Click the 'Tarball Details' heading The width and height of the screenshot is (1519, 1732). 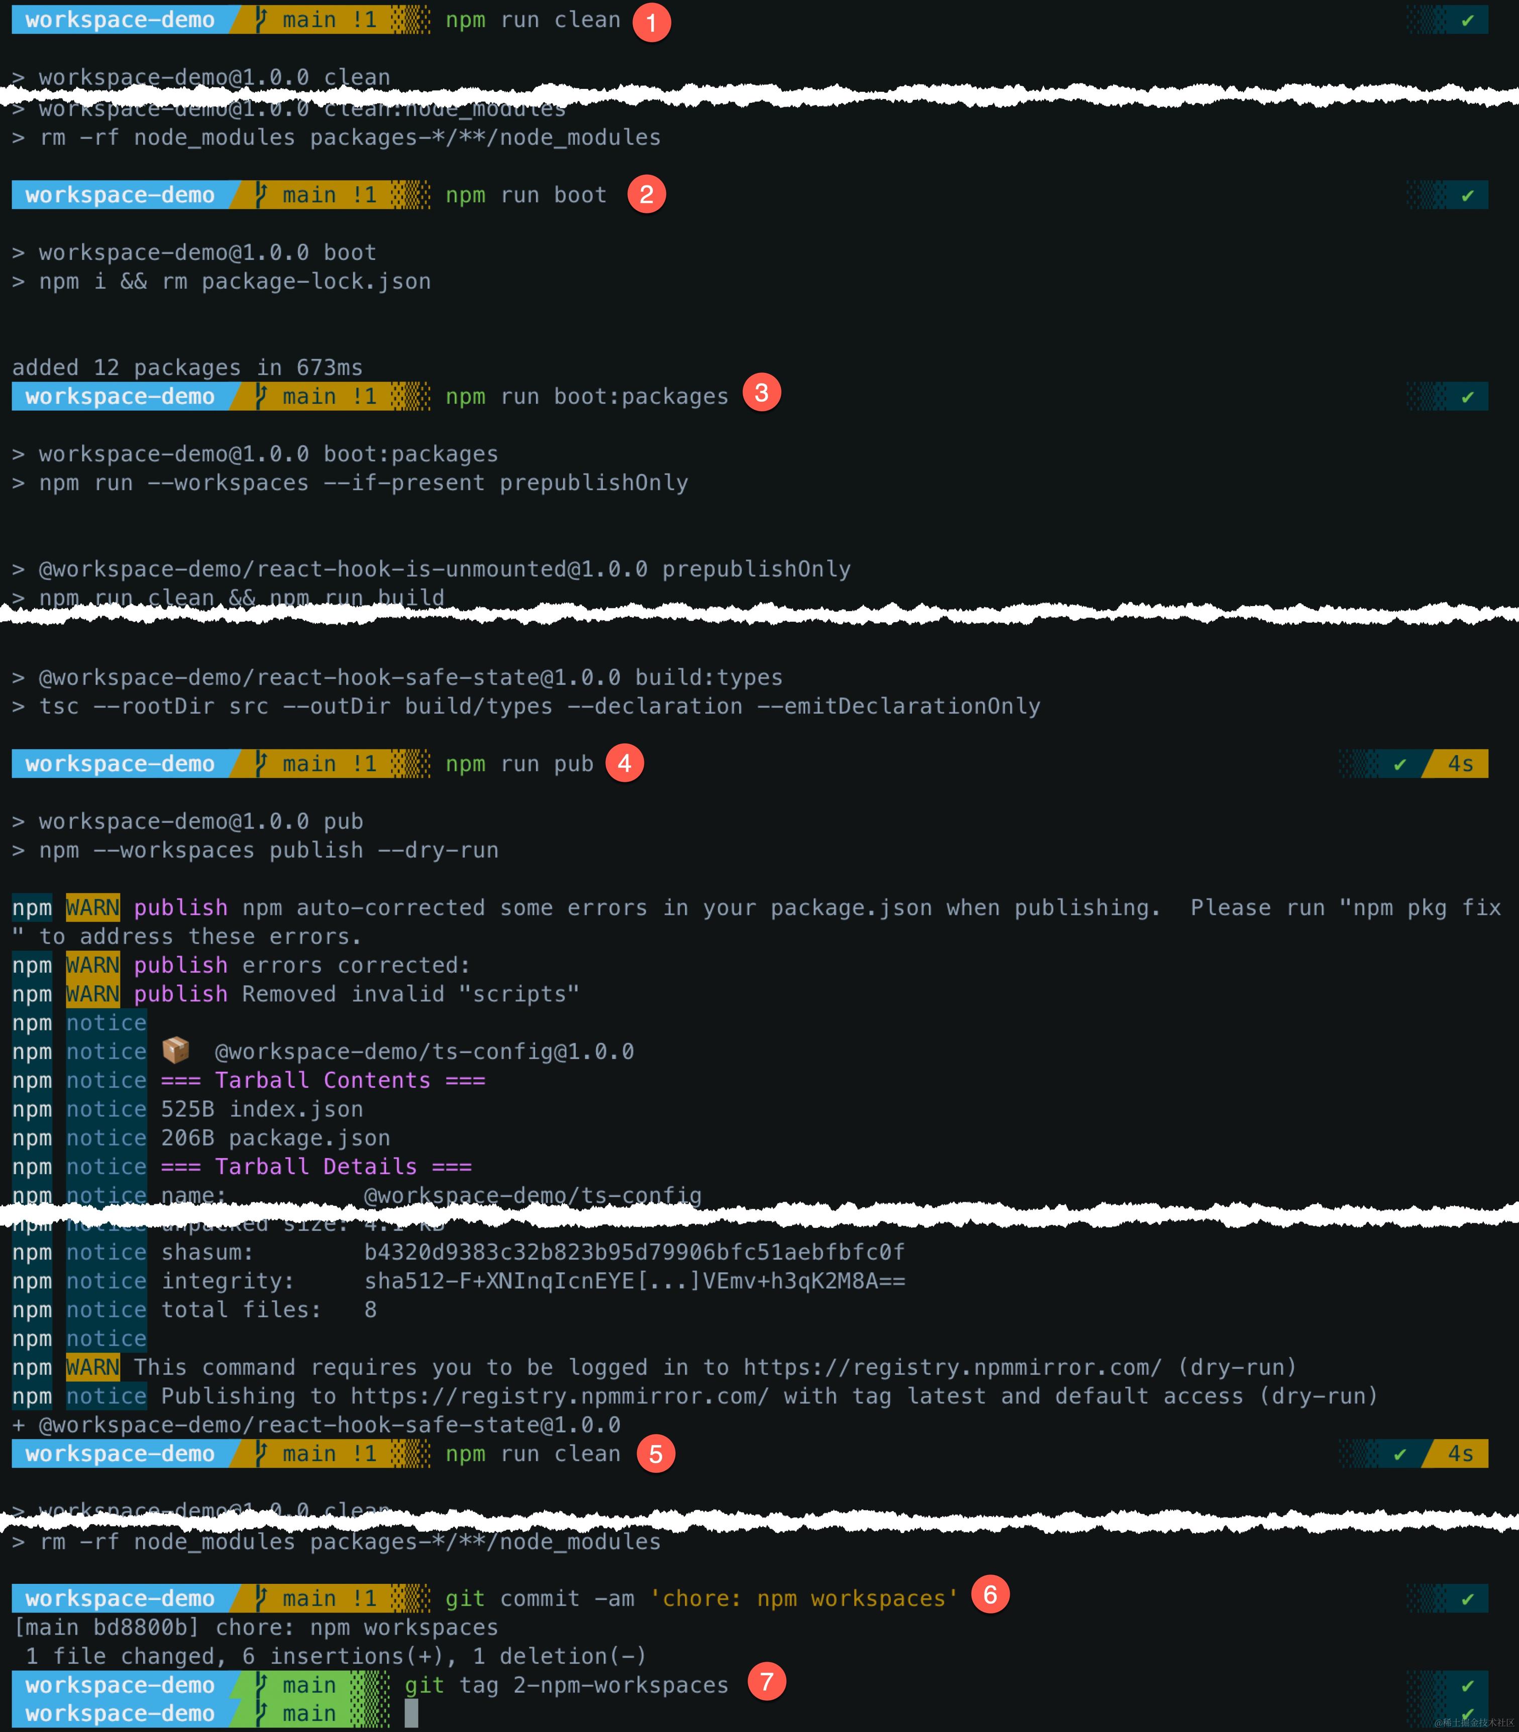pos(316,1167)
